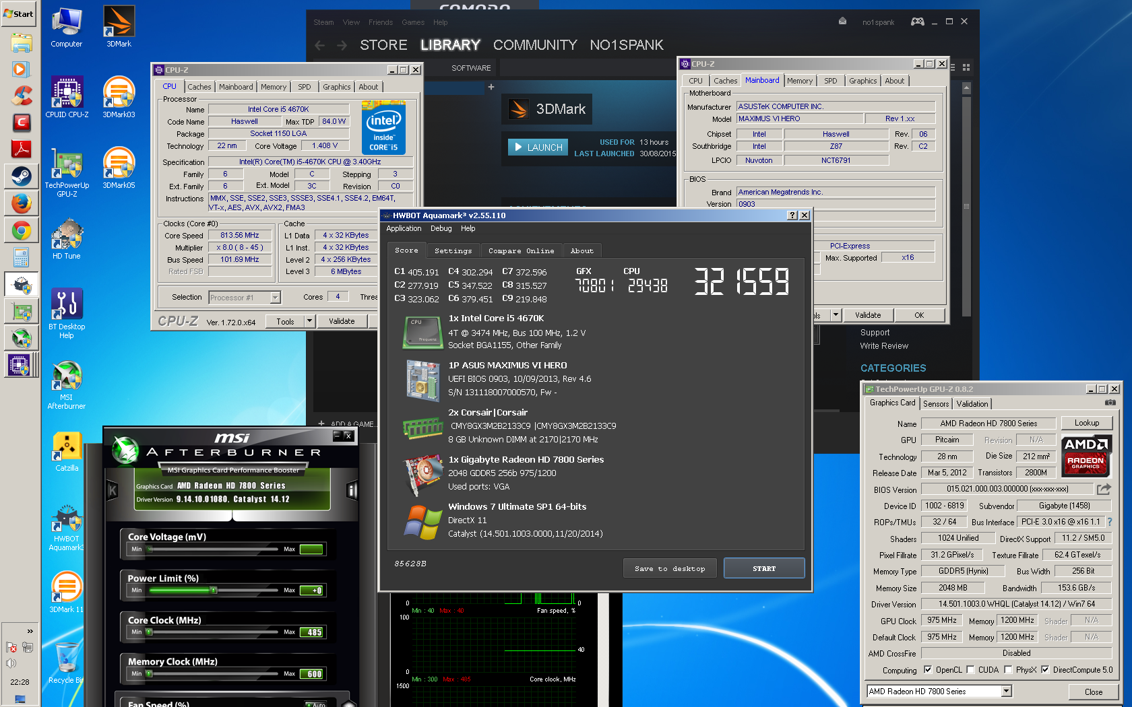Open the BT Desktop Help icon
Viewport: 1132px width, 707px height.
click(67, 314)
